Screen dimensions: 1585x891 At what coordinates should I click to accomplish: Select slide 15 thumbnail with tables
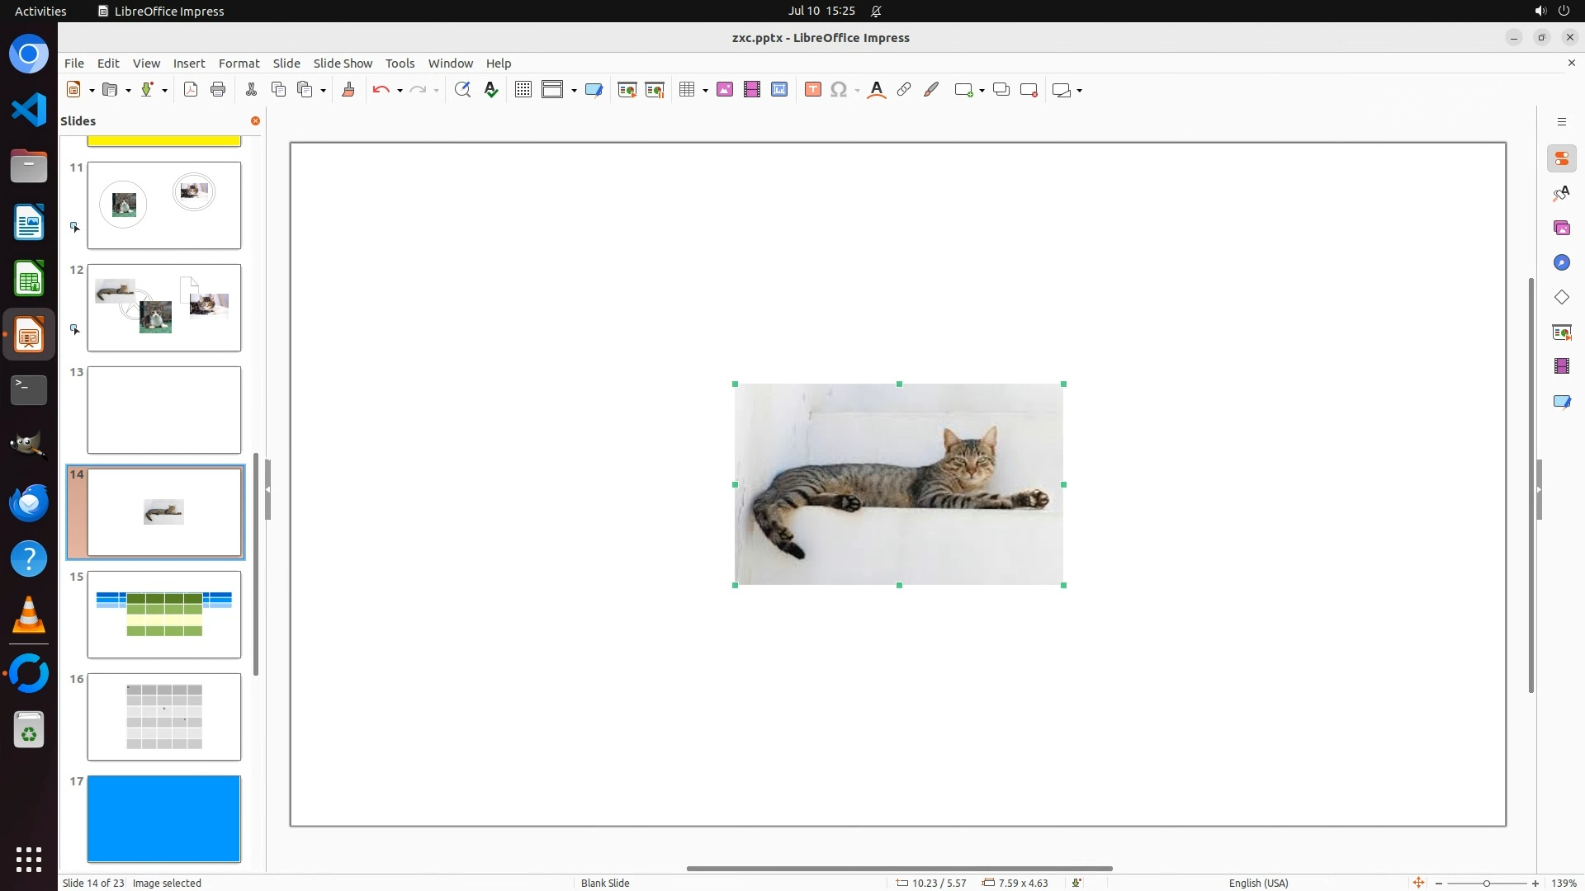click(164, 615)
